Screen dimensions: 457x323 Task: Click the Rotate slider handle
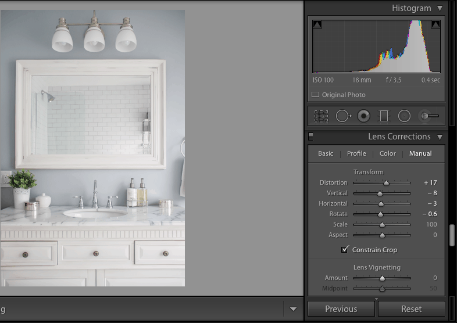[x=380, y=214]
